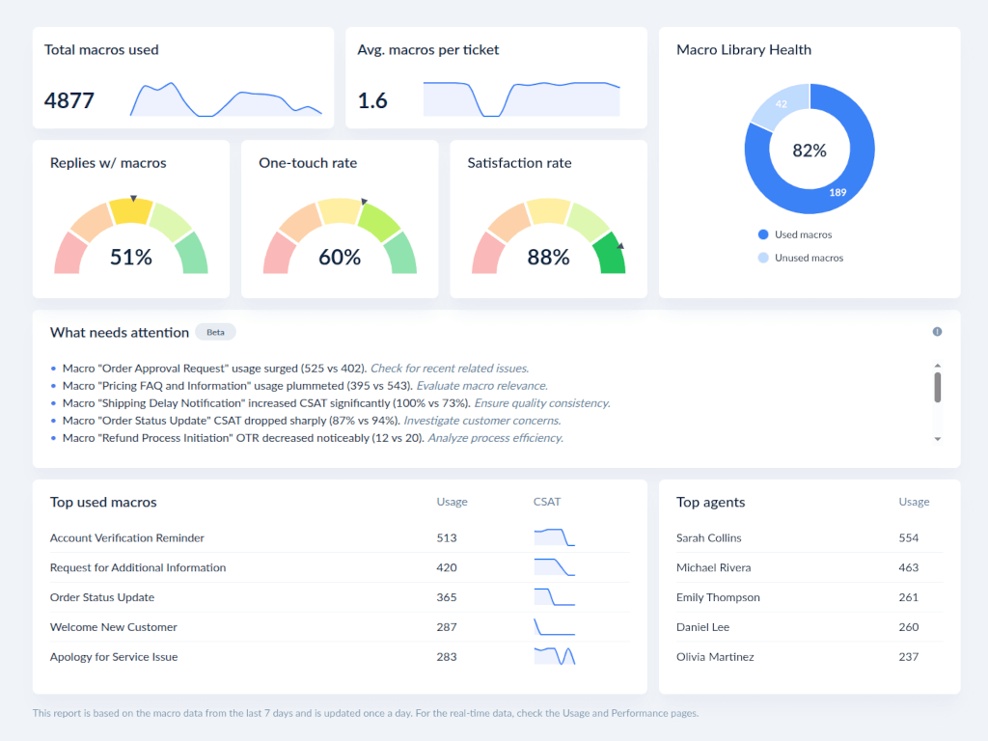Click the CSAT column header
This screenshot has height=741, width=988.
coord(547,502)
